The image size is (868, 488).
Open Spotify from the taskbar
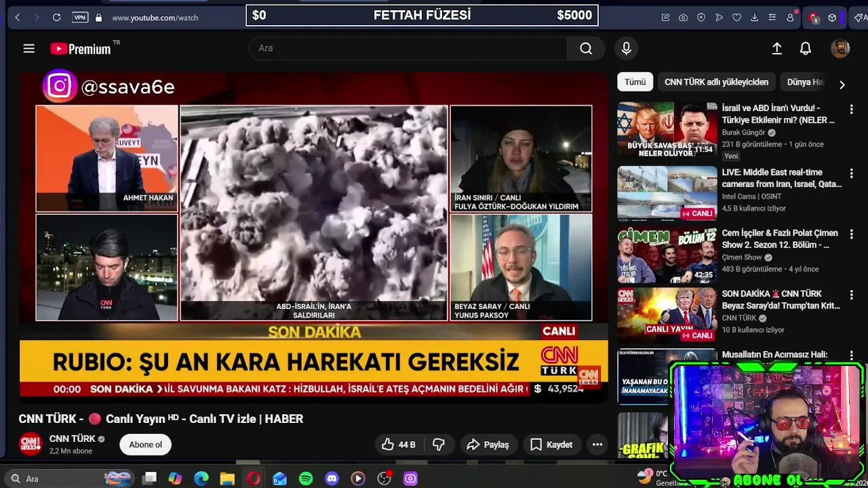306,479
